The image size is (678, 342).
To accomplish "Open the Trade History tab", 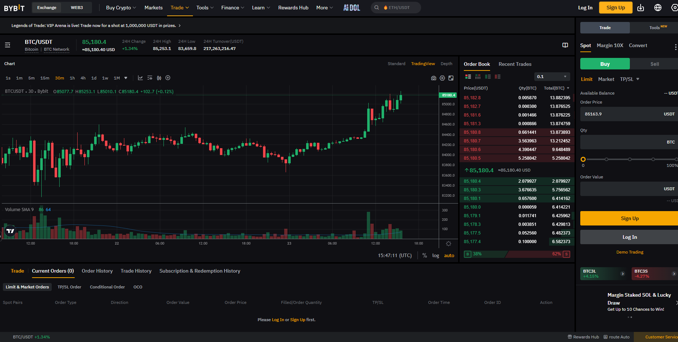I will 136,271.
